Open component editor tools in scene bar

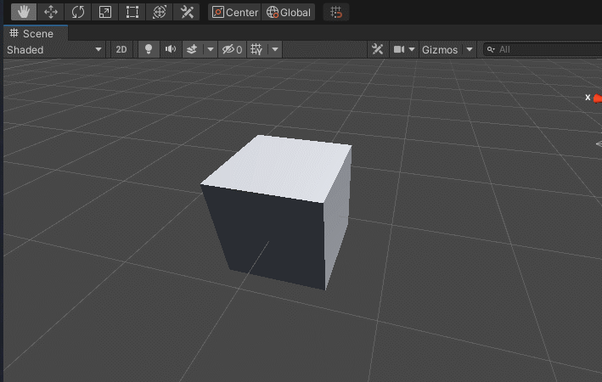[377, 49]
